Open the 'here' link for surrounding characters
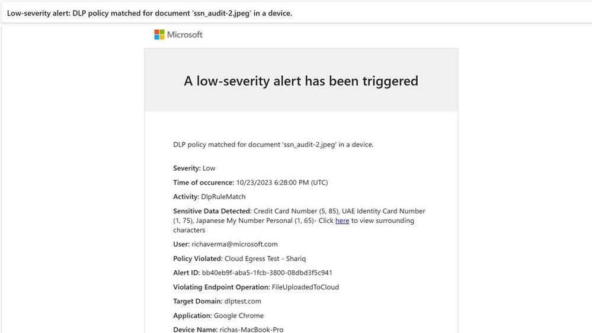592x333 pixels. point(342,220)
